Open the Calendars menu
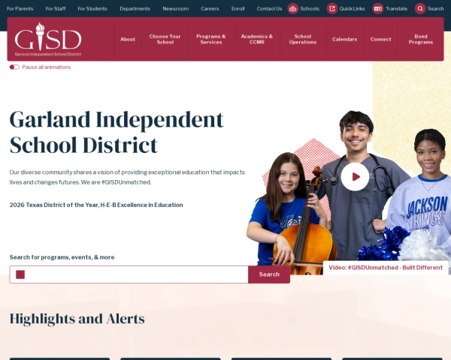The height and width of the screenshot is (360, 451). [344, 39]
